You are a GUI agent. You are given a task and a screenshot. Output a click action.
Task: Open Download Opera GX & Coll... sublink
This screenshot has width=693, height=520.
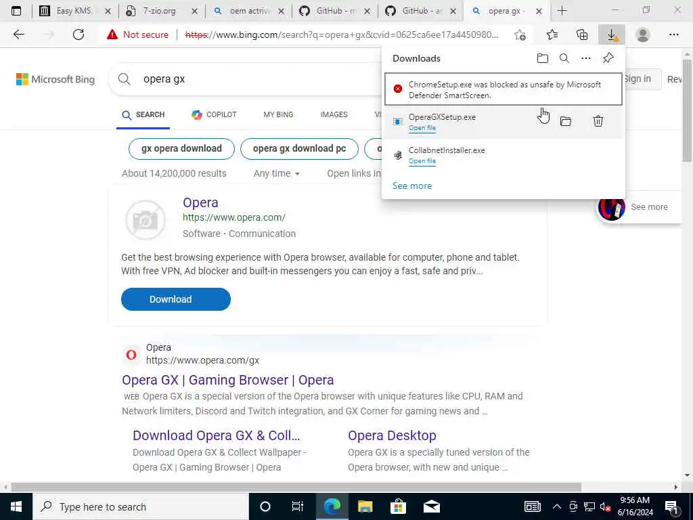[x=217, y=435]
